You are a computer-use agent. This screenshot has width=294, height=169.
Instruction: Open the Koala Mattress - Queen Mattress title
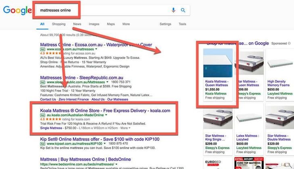pyautogui.click(x=217, y=83)
